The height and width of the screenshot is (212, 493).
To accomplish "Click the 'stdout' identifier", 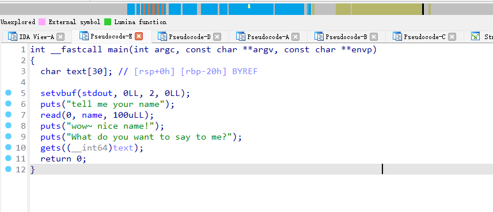I will click(x=97, y=94).
